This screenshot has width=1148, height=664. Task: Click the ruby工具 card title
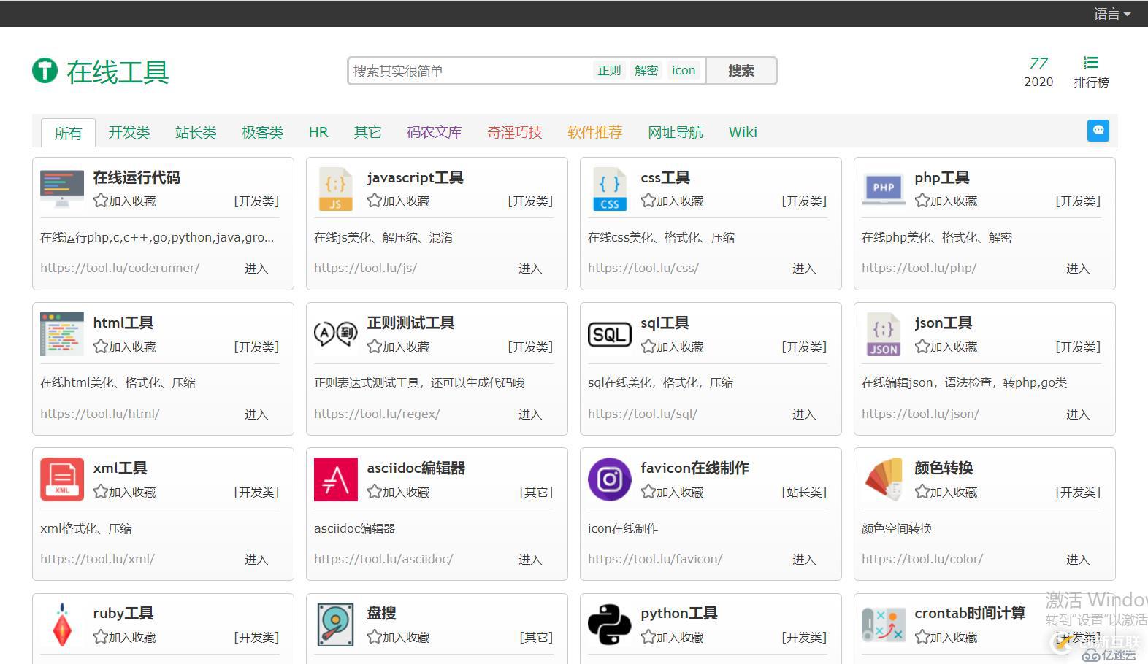123,613
